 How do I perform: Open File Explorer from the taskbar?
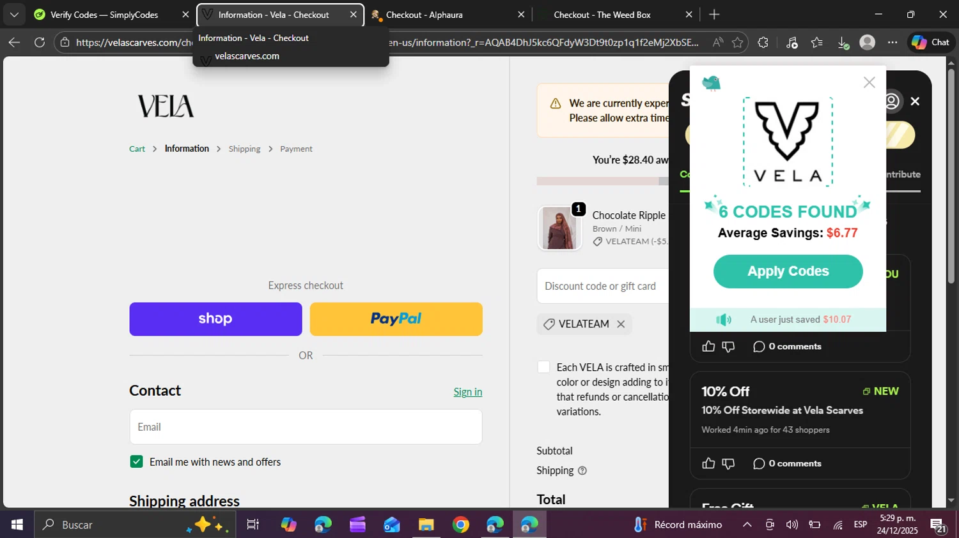(x=426, y=525)
